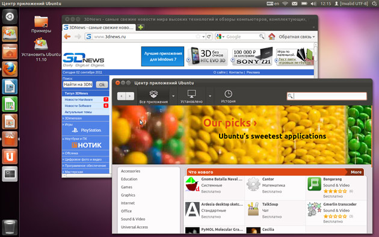Show All Applications in Software Center

coord(153,96)
